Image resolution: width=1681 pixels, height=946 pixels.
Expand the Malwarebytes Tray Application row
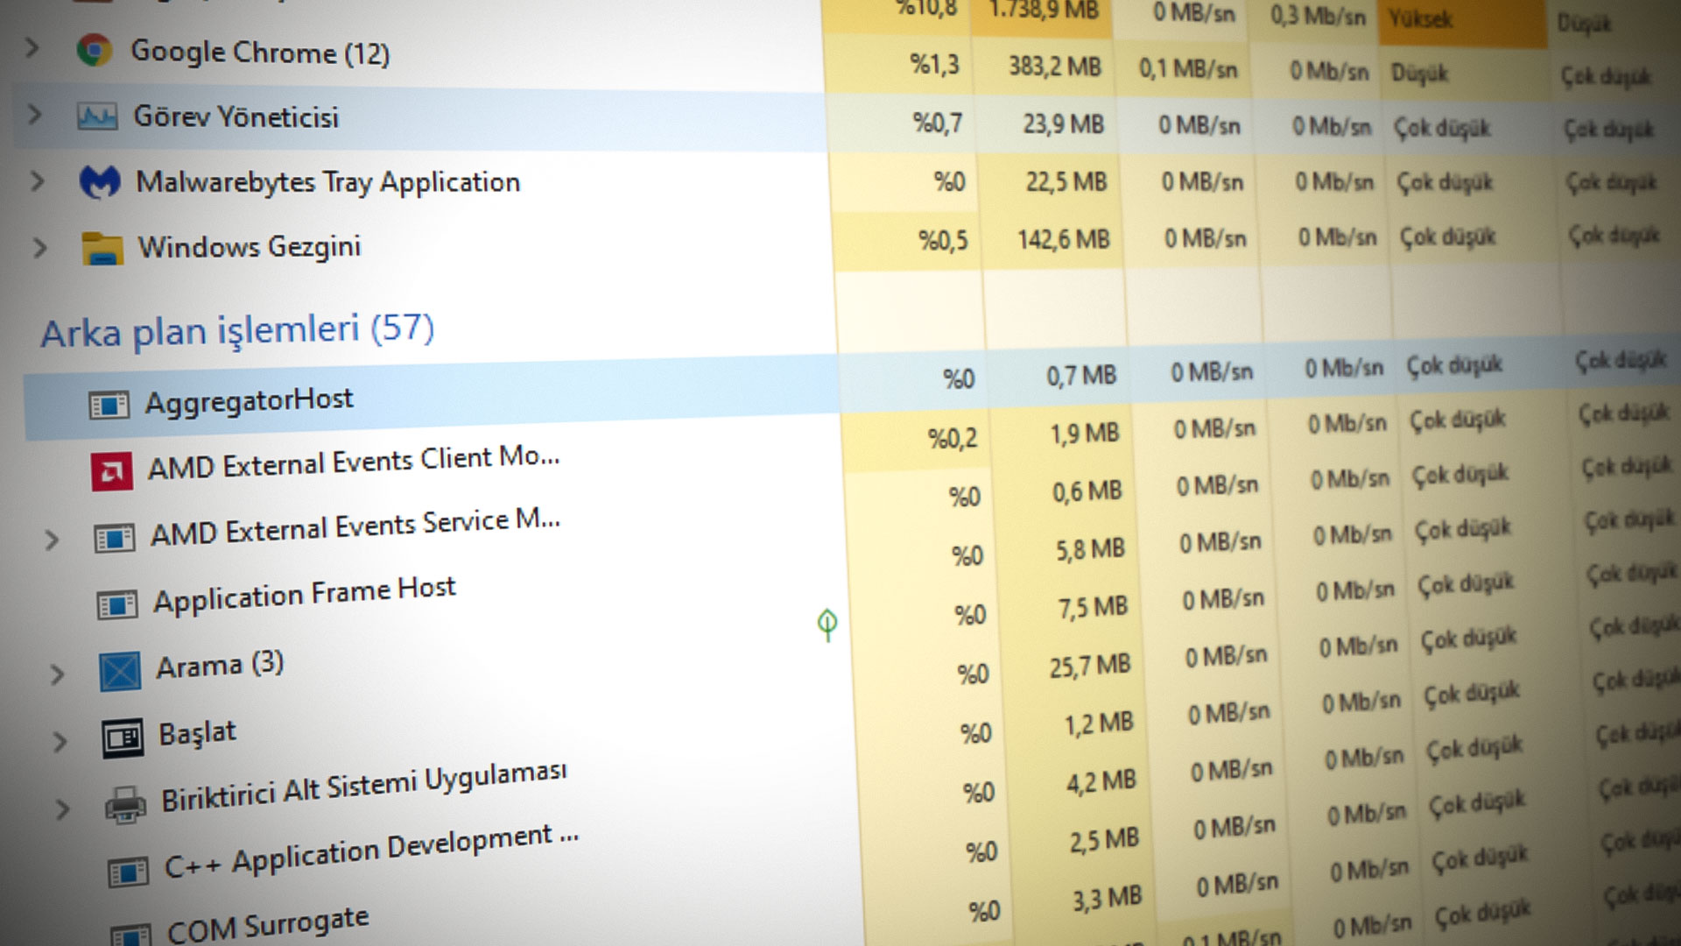[37, 181]
